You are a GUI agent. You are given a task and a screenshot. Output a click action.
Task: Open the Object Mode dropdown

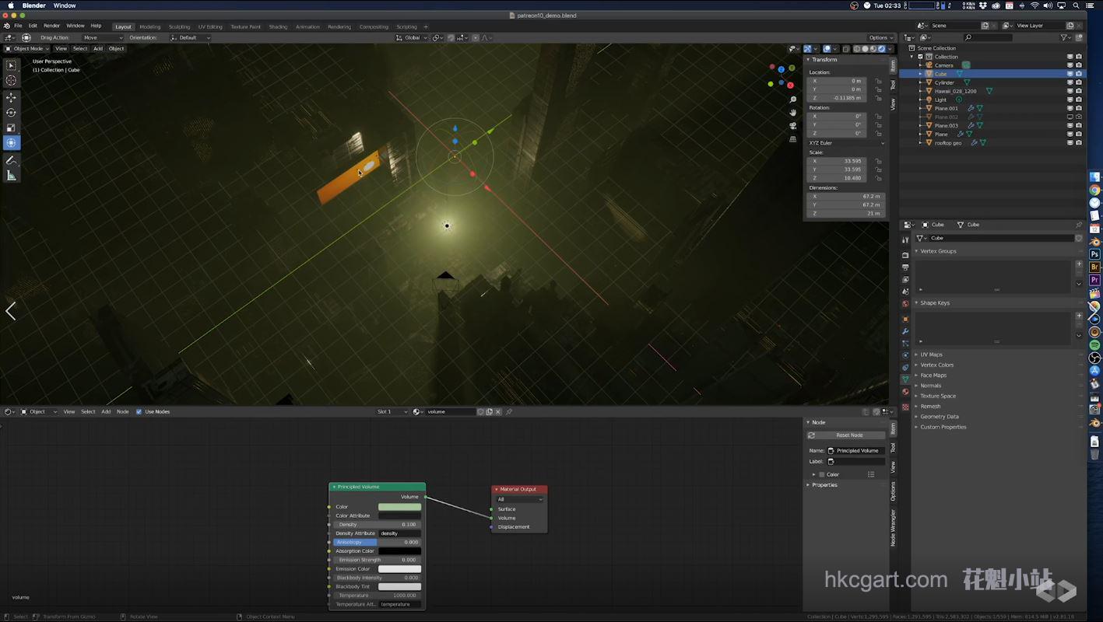click(27, 48)
